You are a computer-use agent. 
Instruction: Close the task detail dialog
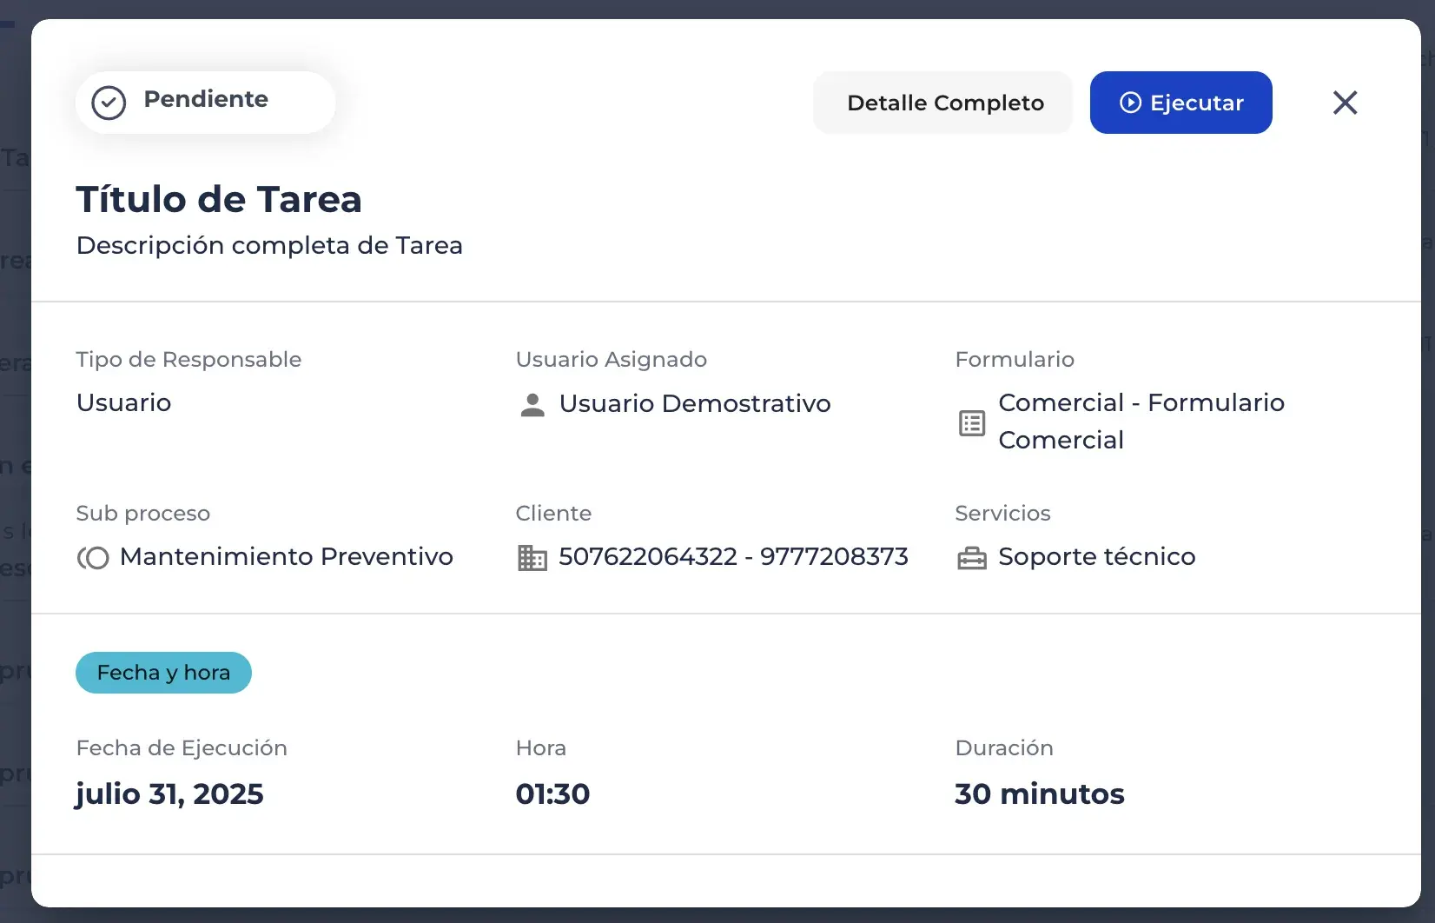[1345, 103]
